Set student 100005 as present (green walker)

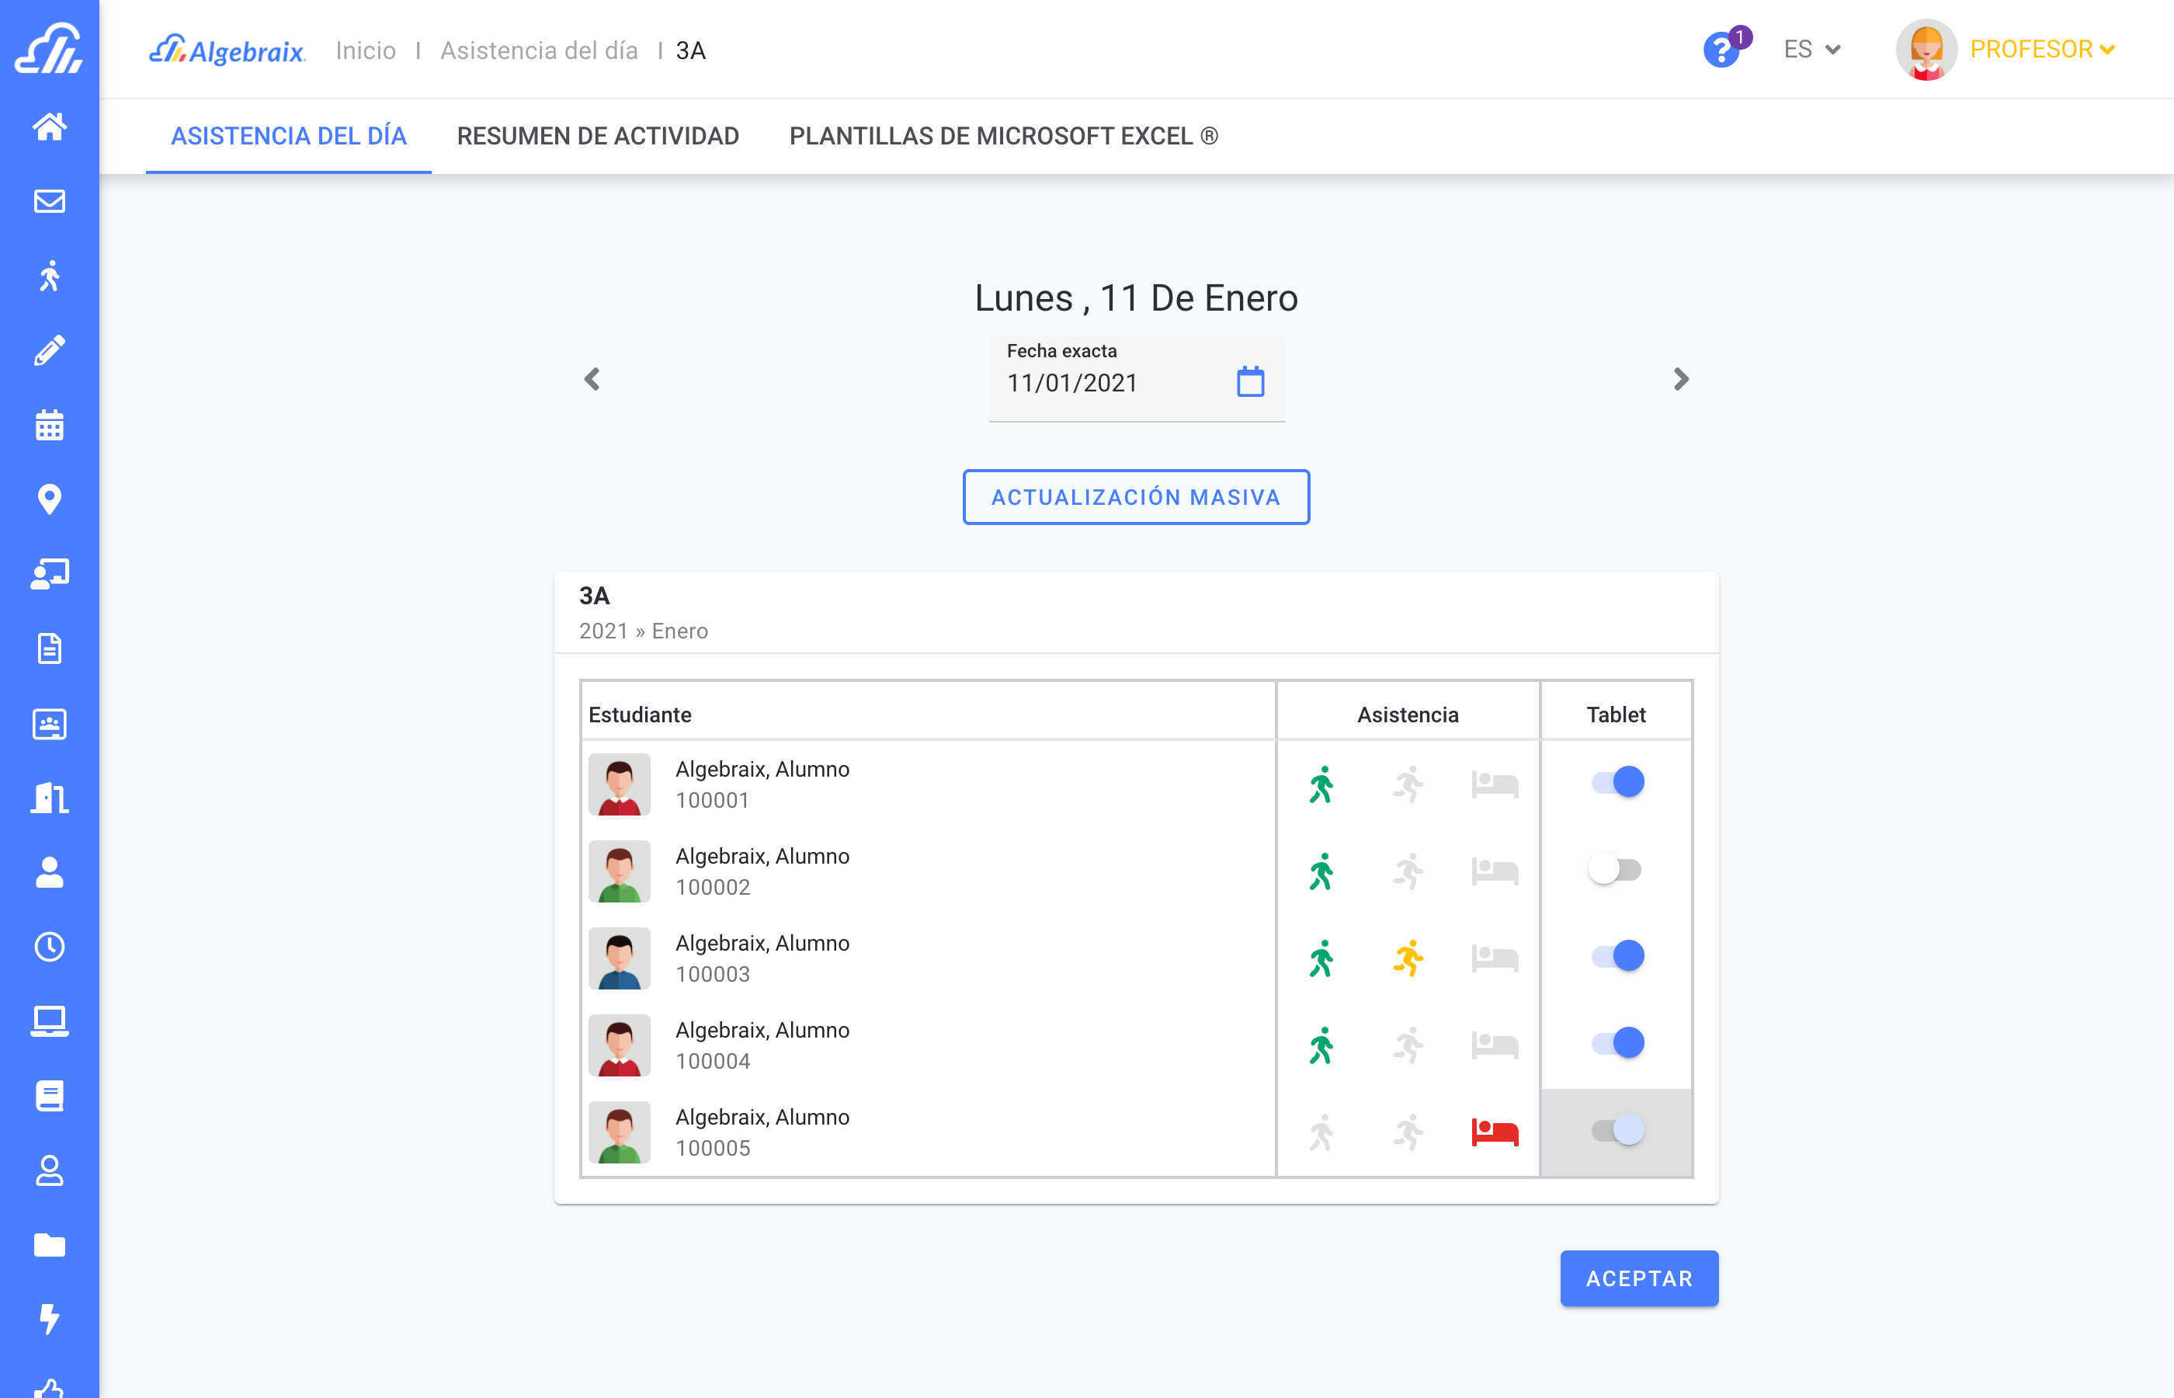click(1321, 1132)
